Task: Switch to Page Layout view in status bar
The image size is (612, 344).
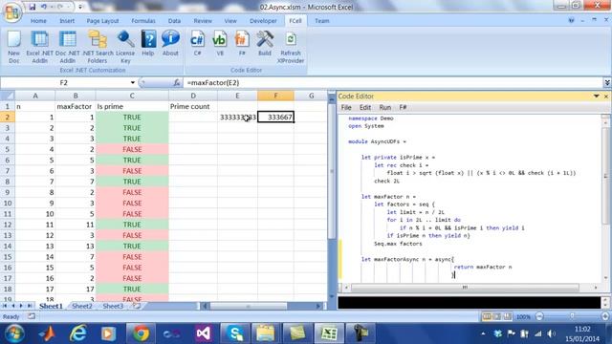Action: click(x=497, y=316)
